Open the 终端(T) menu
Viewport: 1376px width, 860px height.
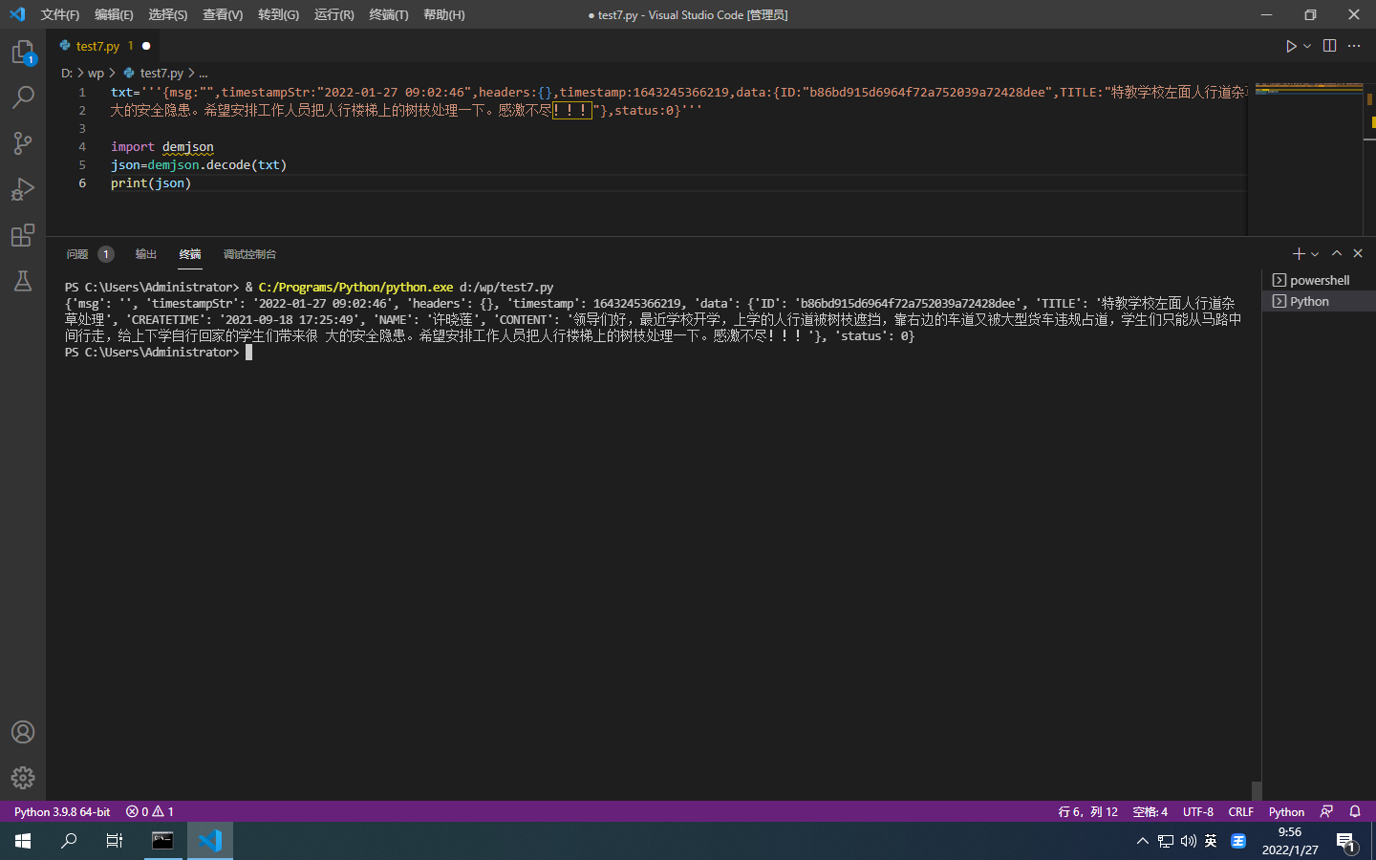point(389,14)
